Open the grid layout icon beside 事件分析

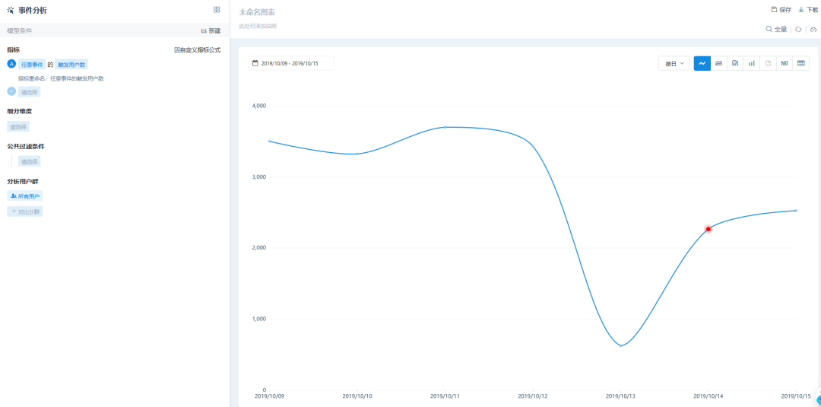[x=217, y=10]
